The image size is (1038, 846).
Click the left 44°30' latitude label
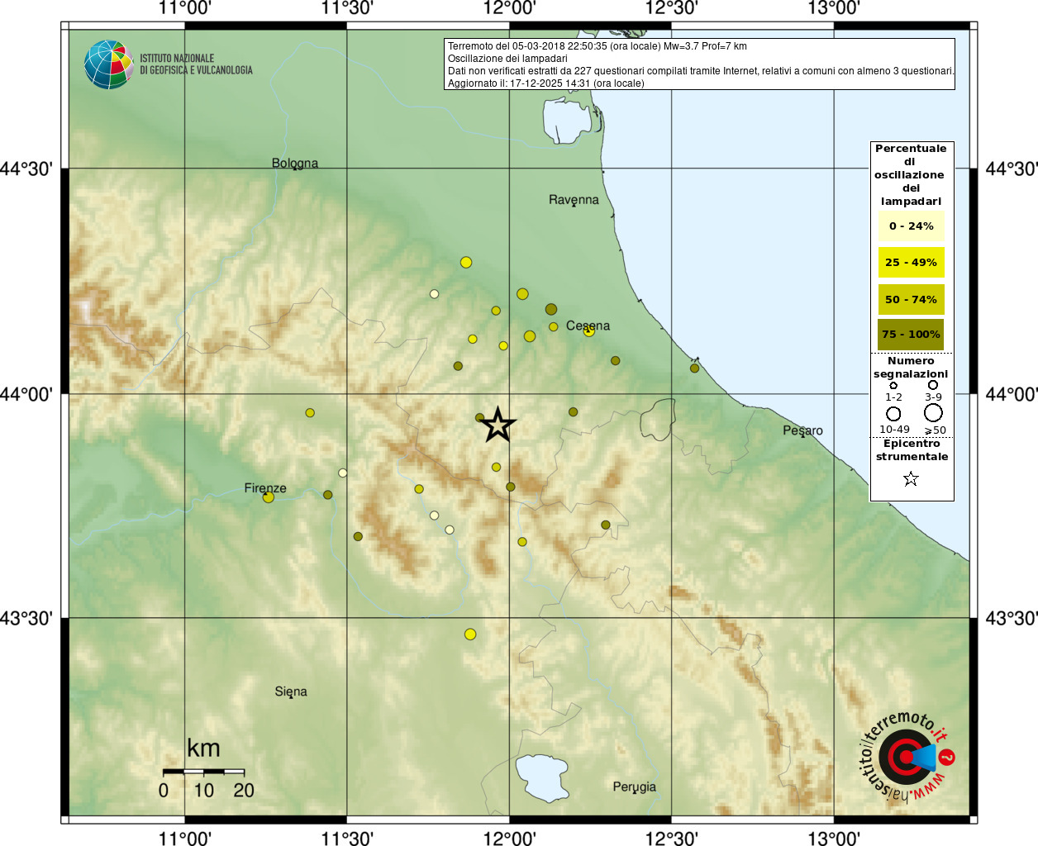tap(26, 169)
